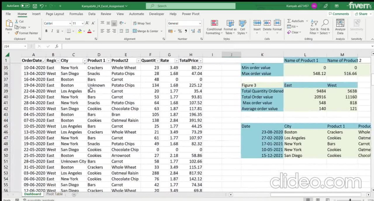Click the Format cells icon
This screenshot has width=374, height=201.
coord(277,23)
